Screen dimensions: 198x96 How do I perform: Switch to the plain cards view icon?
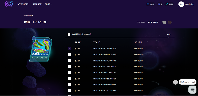point(164,22)
